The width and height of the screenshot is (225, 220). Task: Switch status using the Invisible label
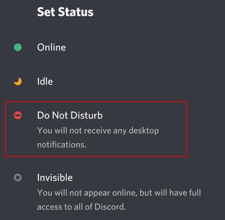pos(55,178)
